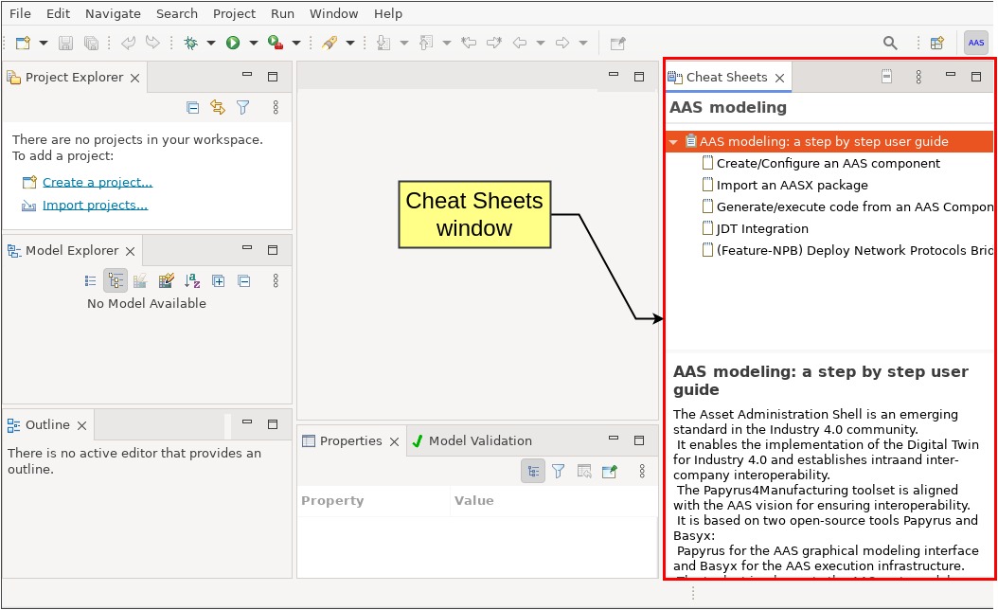Open the Debug configurations dropdown arrow

(x=210, y=44)
